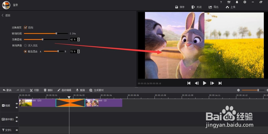Image resolution: width=268 pixels, height=134 pixels.
Task: Click 删除 to delete clip
Action: click(x=48, y=90)
